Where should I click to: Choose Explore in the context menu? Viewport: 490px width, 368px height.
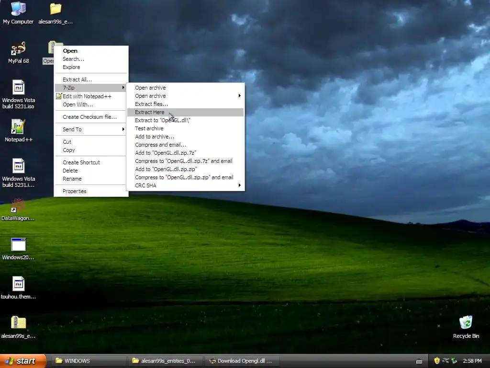[91, 67]
